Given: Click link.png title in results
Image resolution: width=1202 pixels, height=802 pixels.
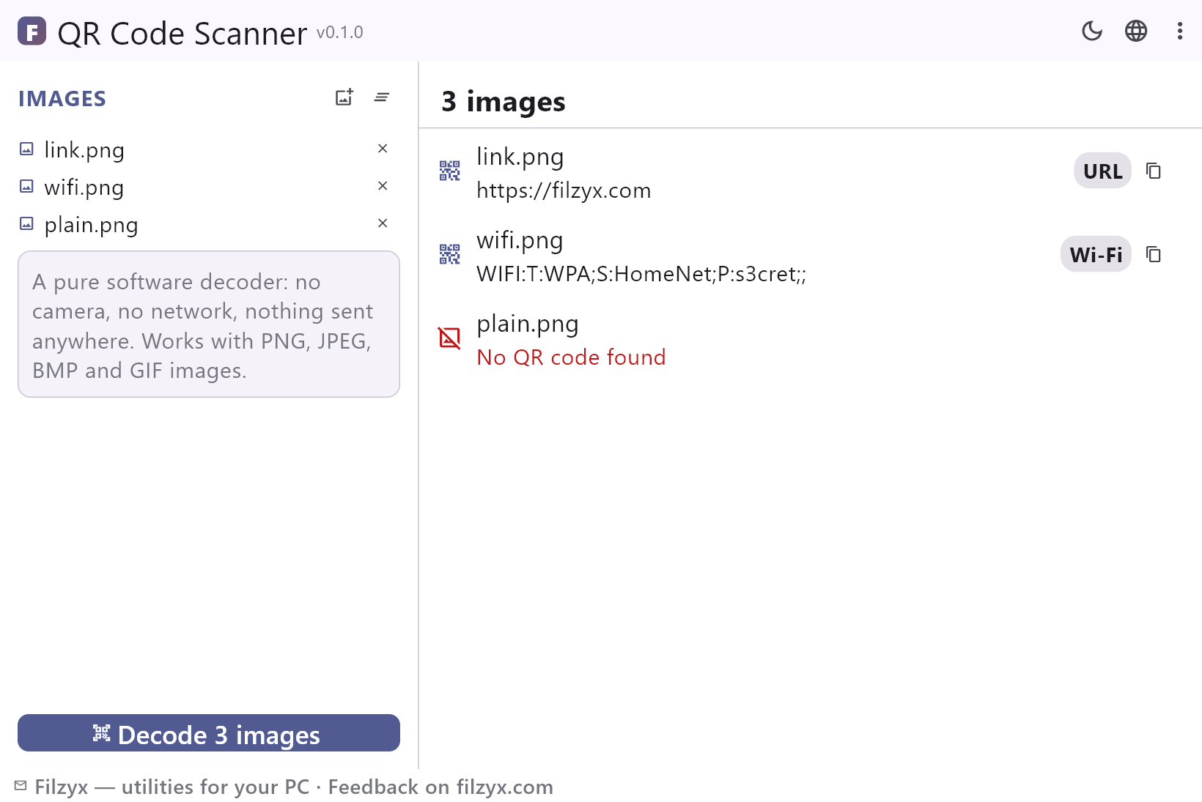Looking at the screenshot, I should [x=520, y=157].
